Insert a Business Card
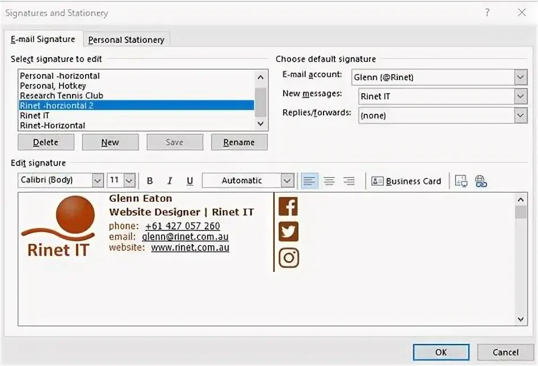The height and width of the screenshot is (366, 538). click(406, 181)
